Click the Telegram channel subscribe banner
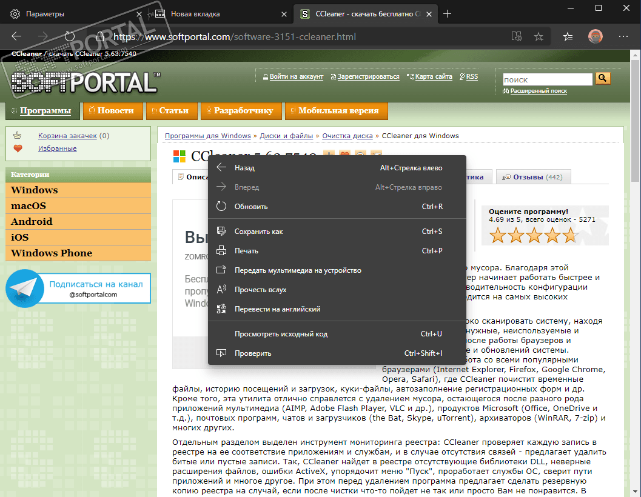 click(78, 288)
